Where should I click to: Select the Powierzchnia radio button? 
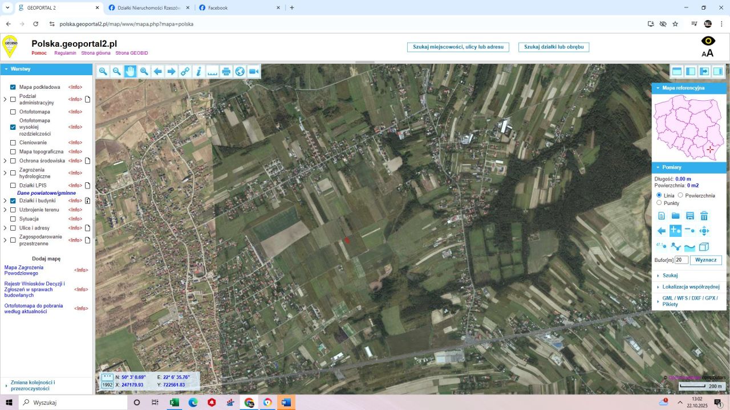pos(681,195)
